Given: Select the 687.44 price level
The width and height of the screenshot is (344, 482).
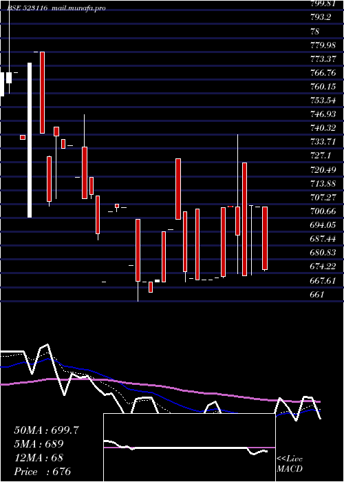Looking at the screenshot, I should [324, 239].
